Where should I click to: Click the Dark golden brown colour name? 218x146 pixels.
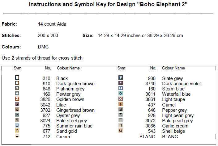point(75,84)
